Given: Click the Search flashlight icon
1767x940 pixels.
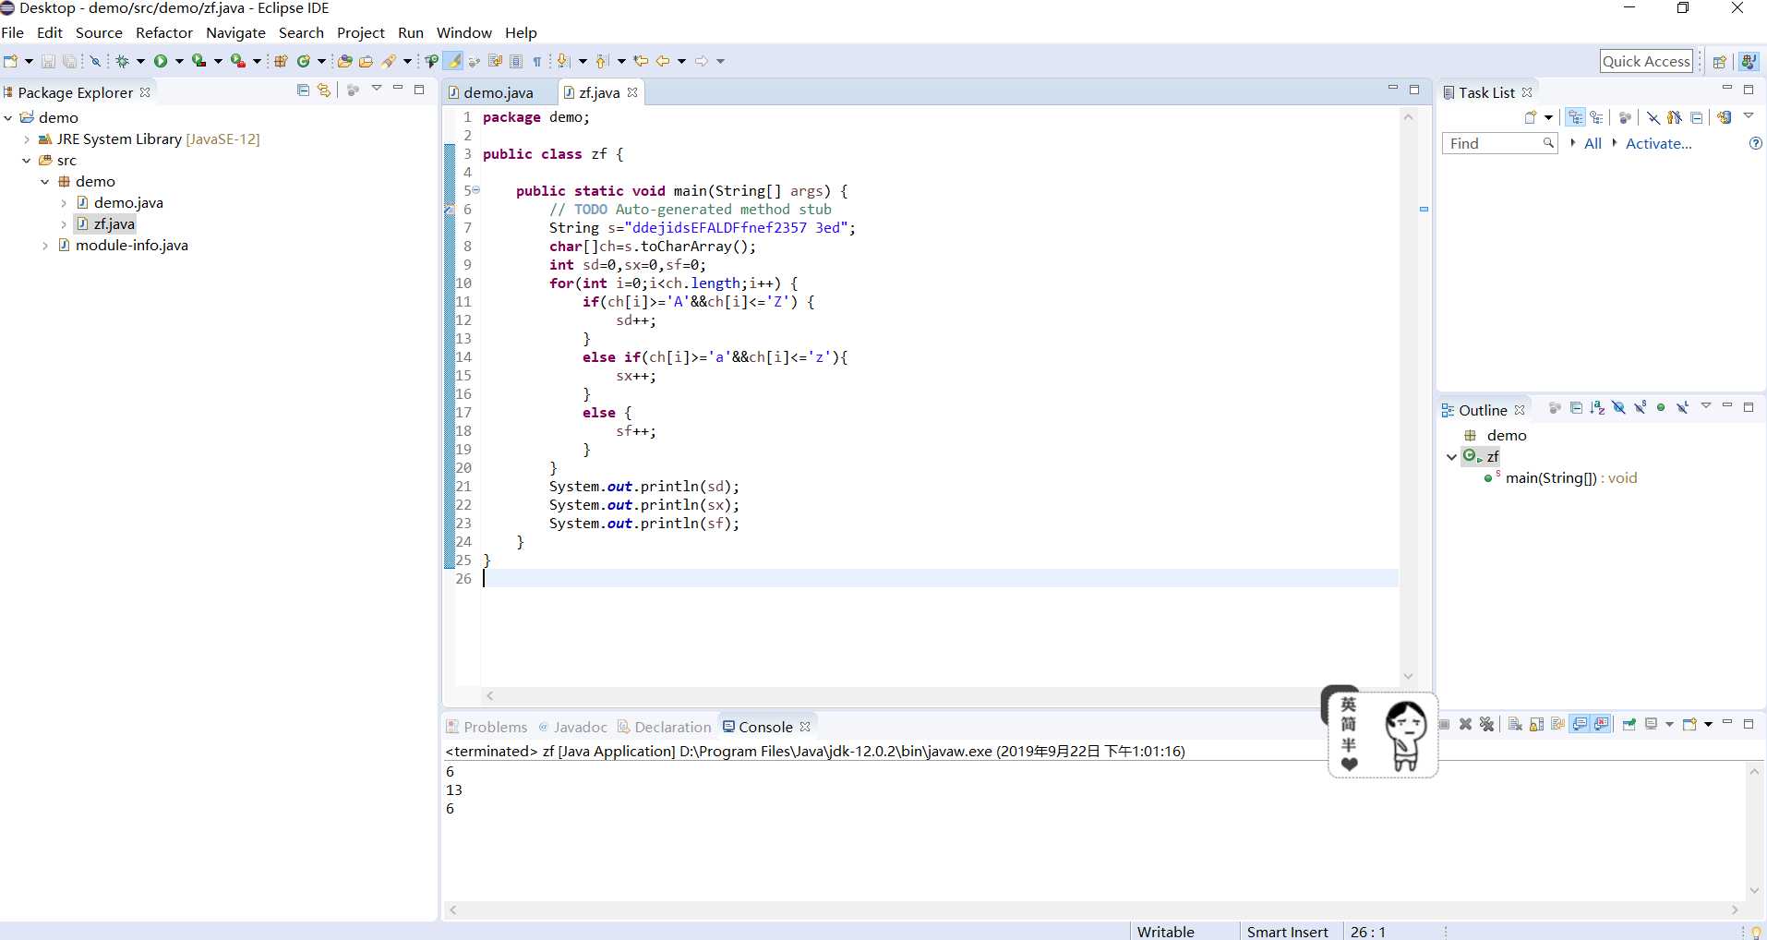Looking at the screenshot, I should (389, 61).
